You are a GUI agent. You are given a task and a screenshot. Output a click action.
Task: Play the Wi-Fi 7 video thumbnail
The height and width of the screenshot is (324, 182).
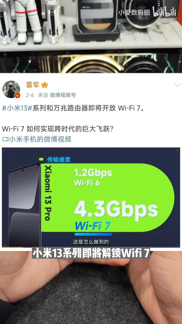pos(91,197)
